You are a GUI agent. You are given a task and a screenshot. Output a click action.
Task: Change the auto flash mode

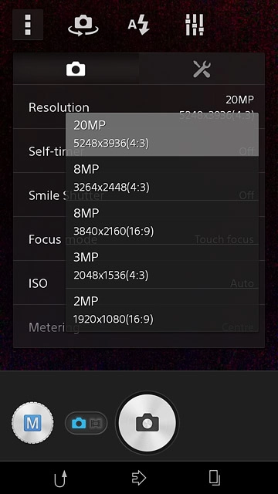tap(139, 25)
